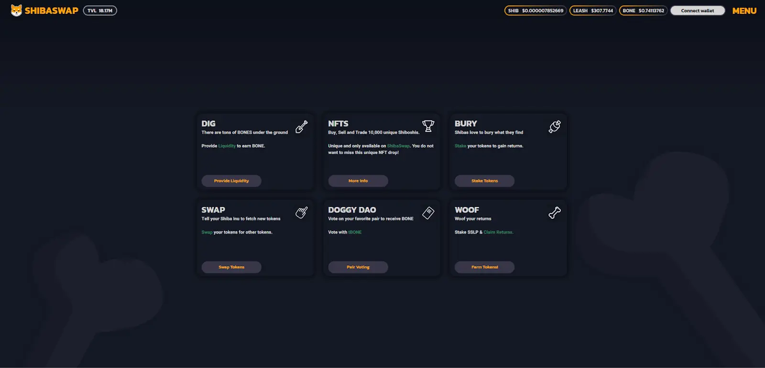Viewport: 765px width, 368px height.
Task: Click the NFTS card heading
Action: coord(338,123)
